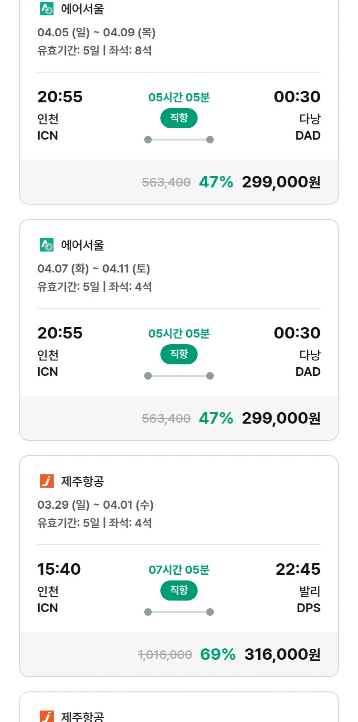Select the 299,000원 price on the 04.05 flight

click(281, 182)
